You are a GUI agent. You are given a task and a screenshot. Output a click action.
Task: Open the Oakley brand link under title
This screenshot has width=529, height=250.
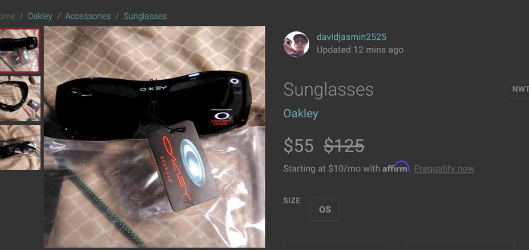click(x=301, y=114)
